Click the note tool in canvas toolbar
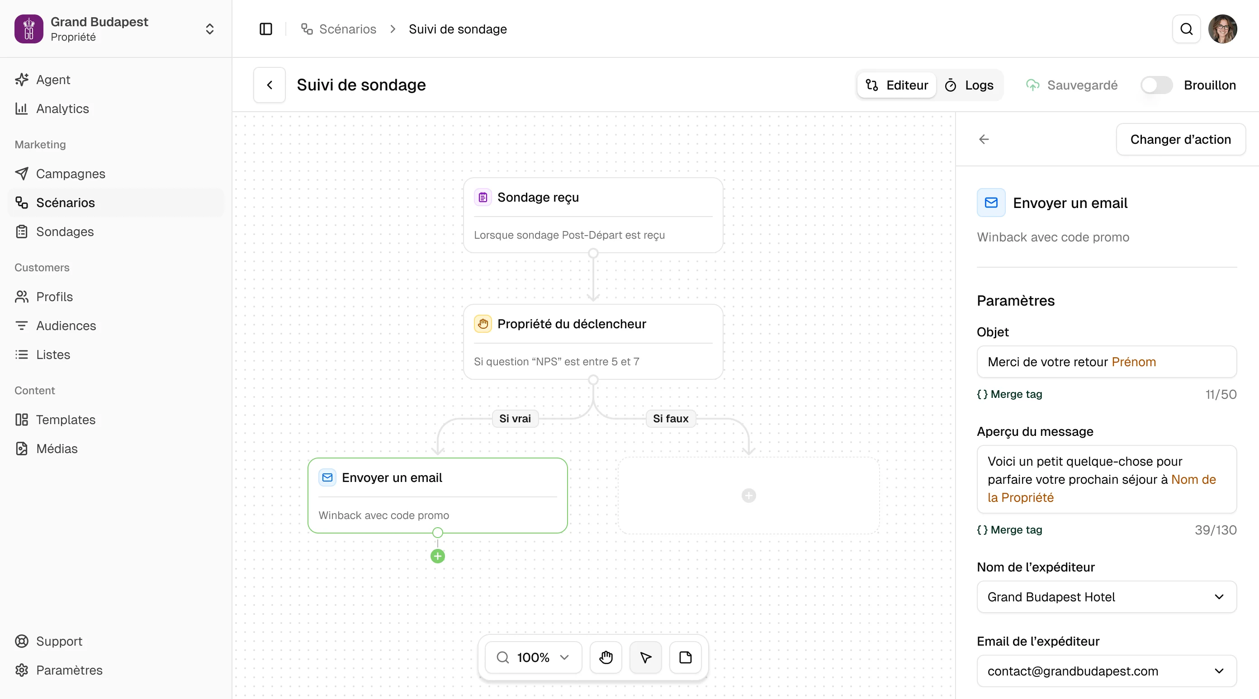 tap(685, 657)
